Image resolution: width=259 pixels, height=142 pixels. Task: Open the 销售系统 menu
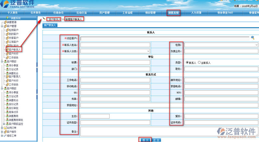(173, 13)
